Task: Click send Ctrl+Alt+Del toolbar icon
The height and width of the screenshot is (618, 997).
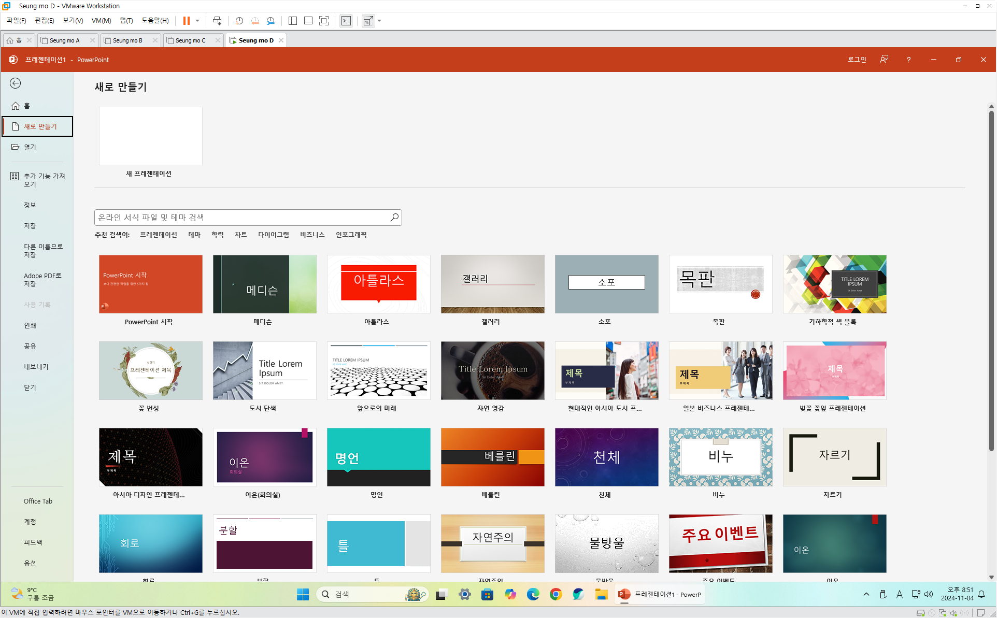Action: point(217,21)
